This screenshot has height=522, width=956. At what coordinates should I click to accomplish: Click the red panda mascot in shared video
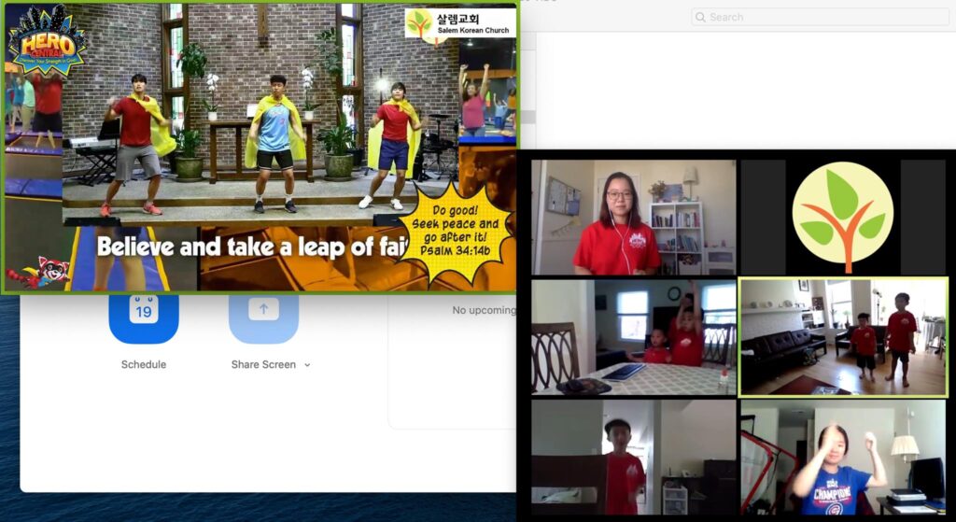(39, 273)
